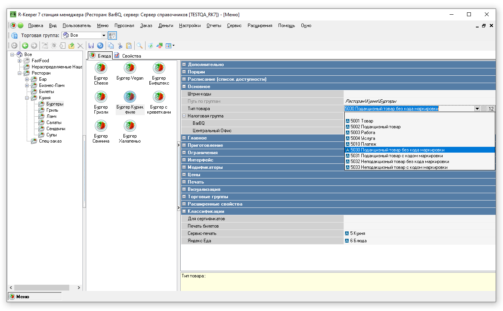Select the Бургер Vegan dish icon
503x311 pixels.
130,68
